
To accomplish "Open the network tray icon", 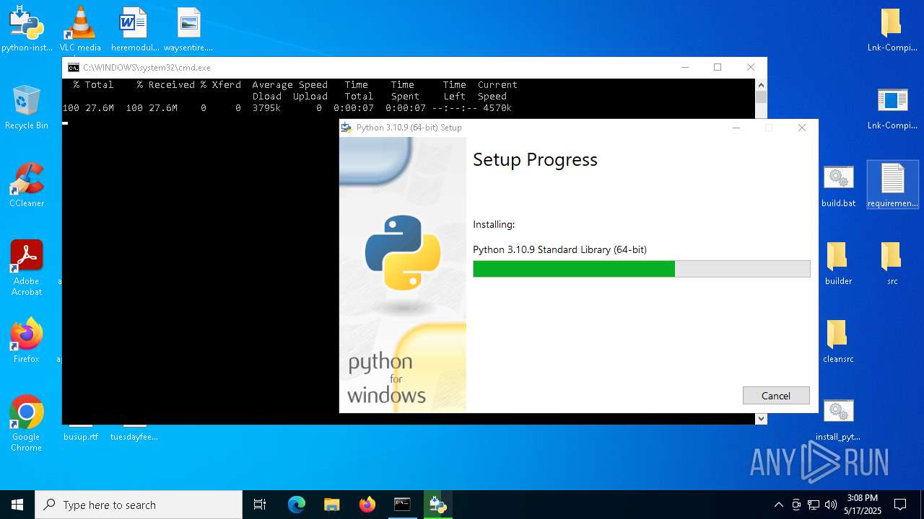I will pyautogui.click(x=814, y=505).
